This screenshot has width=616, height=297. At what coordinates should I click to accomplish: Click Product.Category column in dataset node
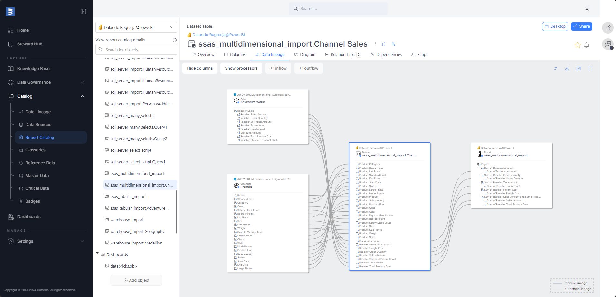tap(370, 164)
